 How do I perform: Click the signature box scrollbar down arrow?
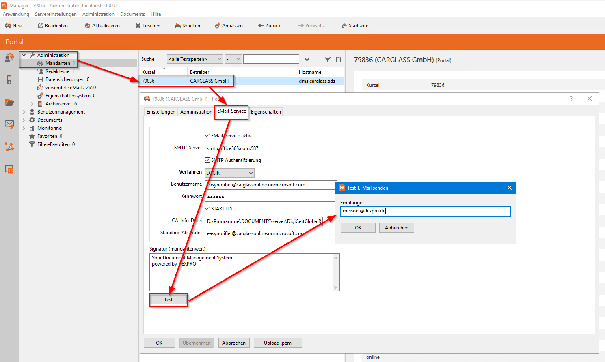(335, 287)
